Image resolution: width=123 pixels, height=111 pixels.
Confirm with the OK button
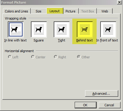click(x=85, y=105)
